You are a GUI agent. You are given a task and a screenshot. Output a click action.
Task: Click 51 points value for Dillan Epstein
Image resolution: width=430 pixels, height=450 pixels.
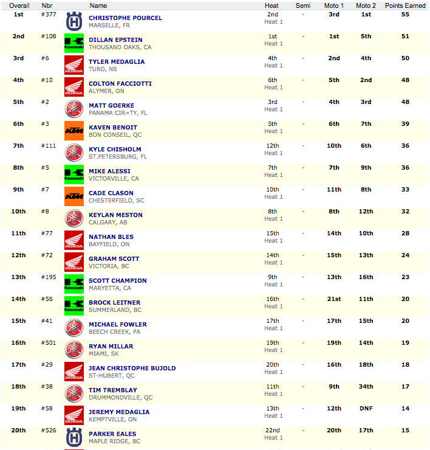(405, 36)
